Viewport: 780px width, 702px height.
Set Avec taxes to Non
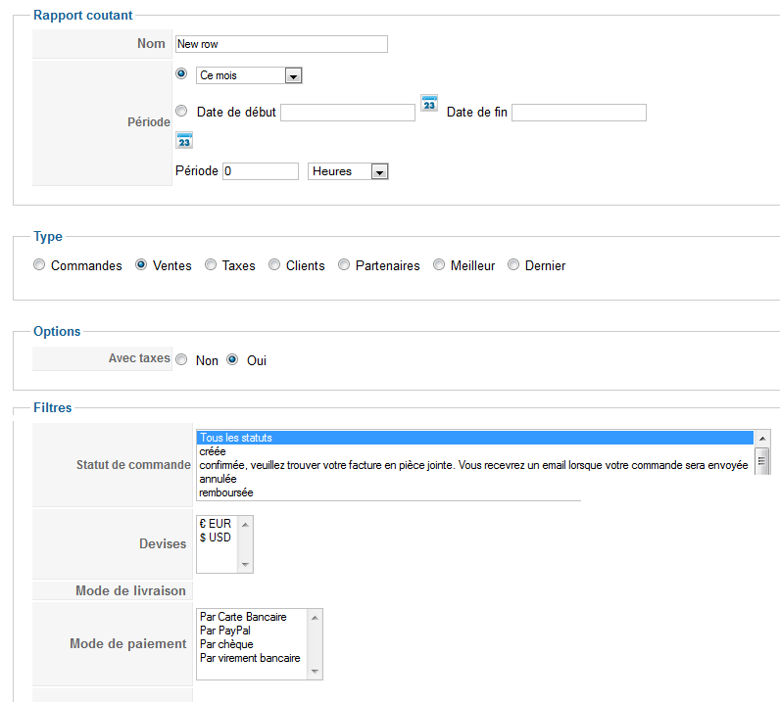tap(181, 359)
